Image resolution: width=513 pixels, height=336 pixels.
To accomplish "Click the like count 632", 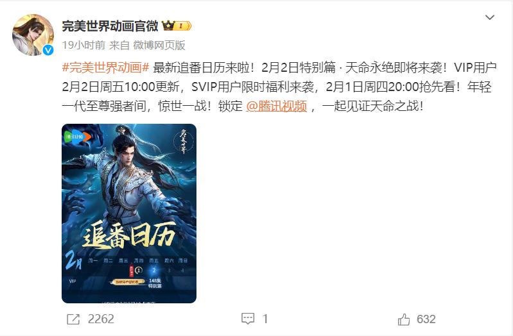I will pos(426,319).
